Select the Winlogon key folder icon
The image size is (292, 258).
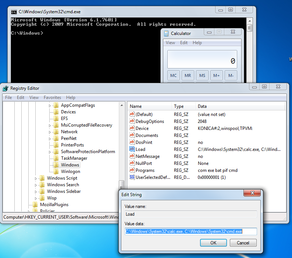tap(56, 172)
